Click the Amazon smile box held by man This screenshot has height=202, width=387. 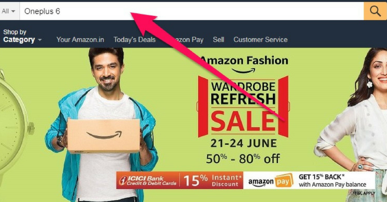(x=104, y=135)
